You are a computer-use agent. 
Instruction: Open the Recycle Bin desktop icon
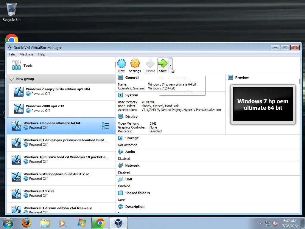point(12,12)
